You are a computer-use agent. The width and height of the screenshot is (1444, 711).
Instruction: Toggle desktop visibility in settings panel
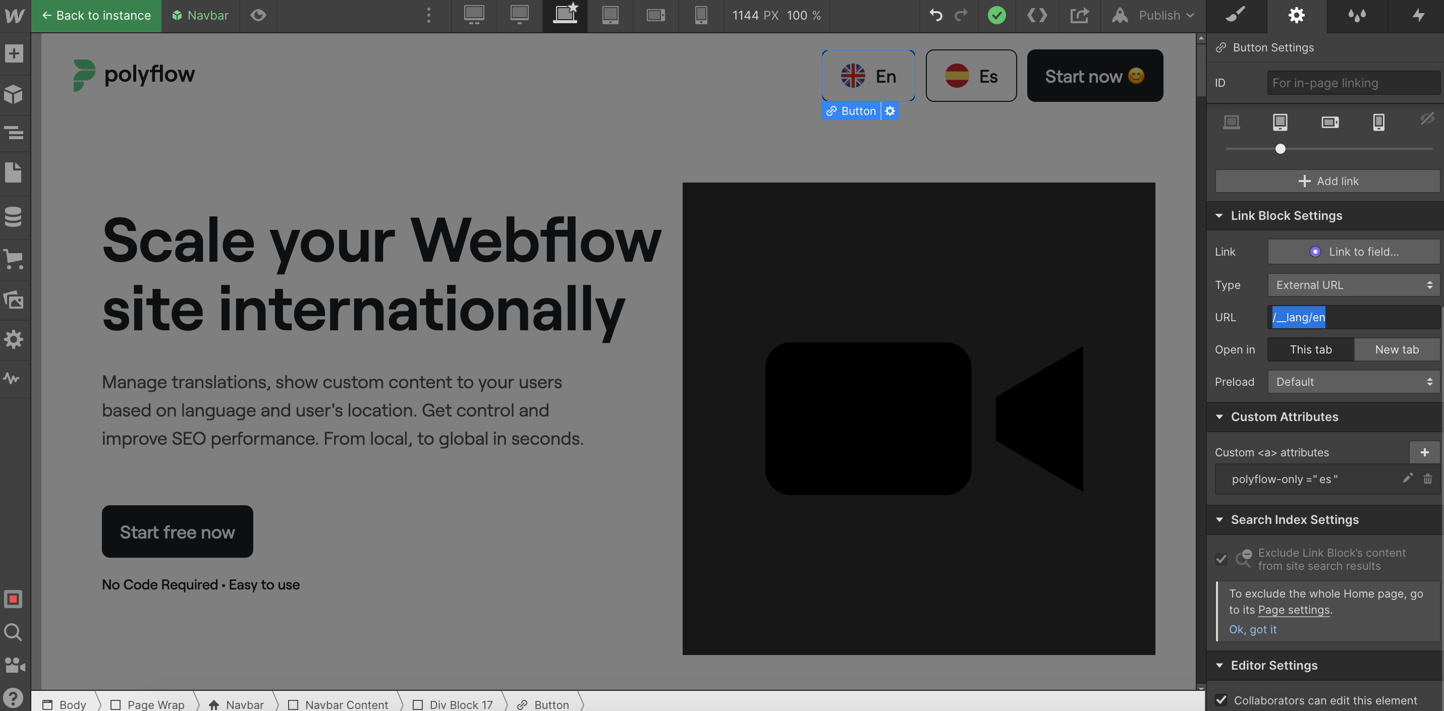pos(1231,122)
